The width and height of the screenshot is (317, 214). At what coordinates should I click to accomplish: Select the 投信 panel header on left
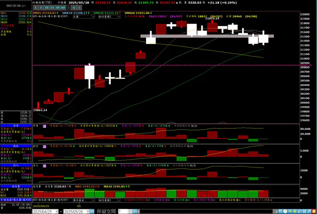16,146
